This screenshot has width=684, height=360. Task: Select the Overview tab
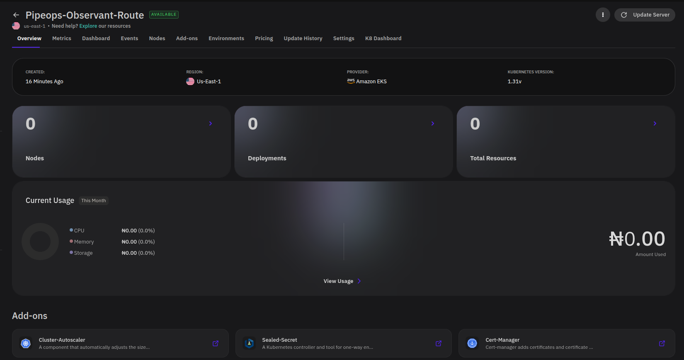[x=29, y=39]
